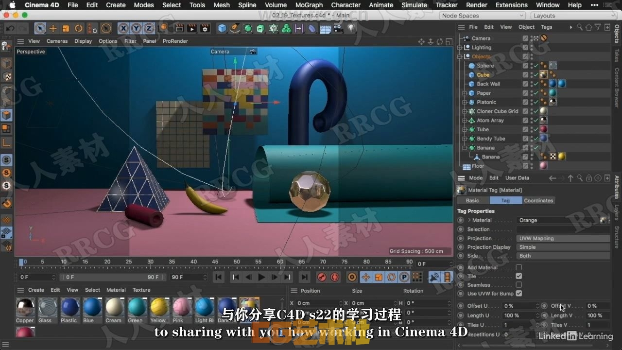Click the Model mode icon in left toolbar

point(6,64)
